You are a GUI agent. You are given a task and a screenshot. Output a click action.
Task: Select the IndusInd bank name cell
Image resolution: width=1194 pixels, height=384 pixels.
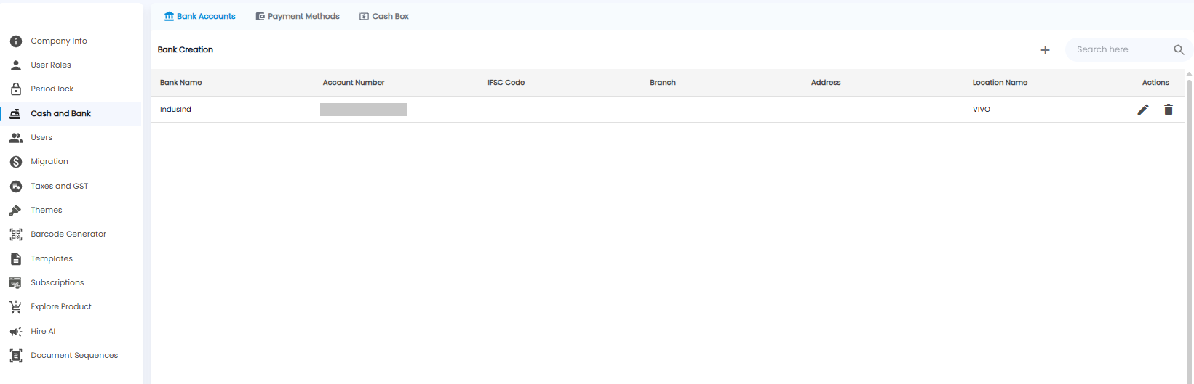click(x=175, y=110)
